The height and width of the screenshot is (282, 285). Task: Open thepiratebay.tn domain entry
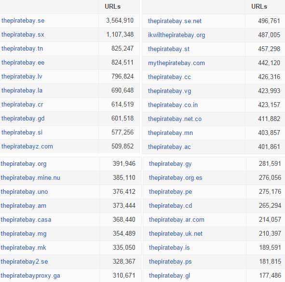pos(22,49)
